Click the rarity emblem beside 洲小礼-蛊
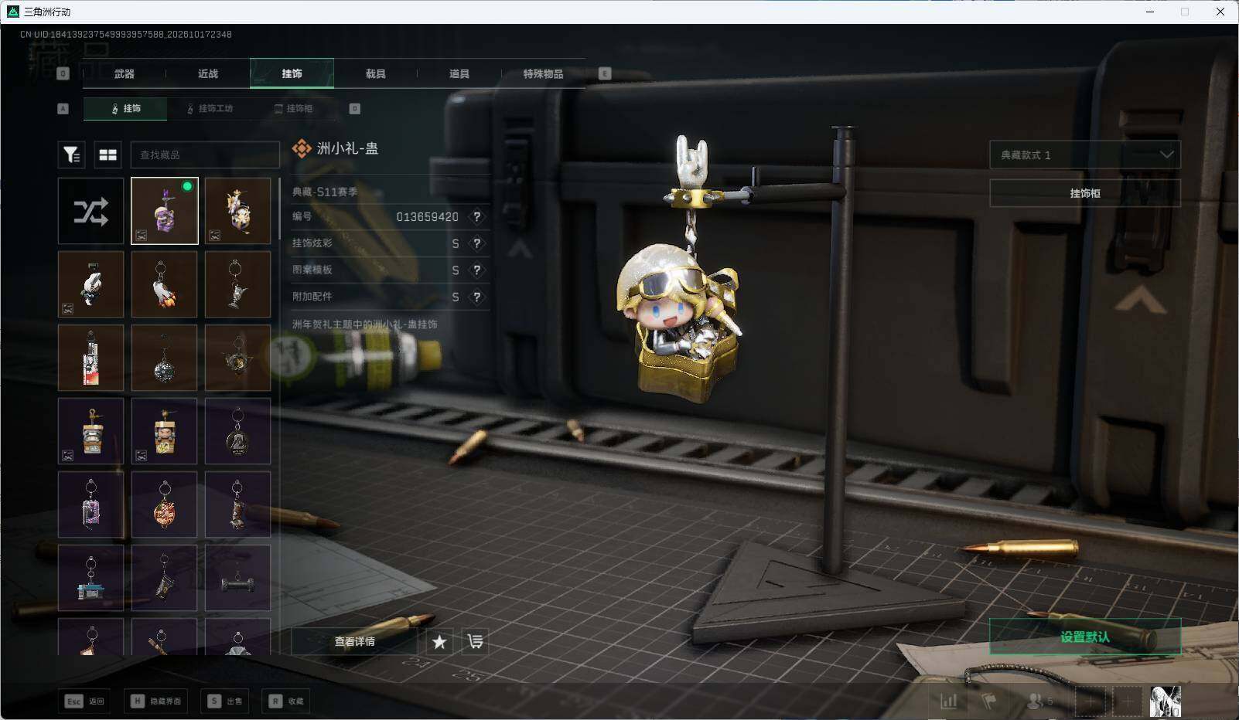 coord(301,148)
